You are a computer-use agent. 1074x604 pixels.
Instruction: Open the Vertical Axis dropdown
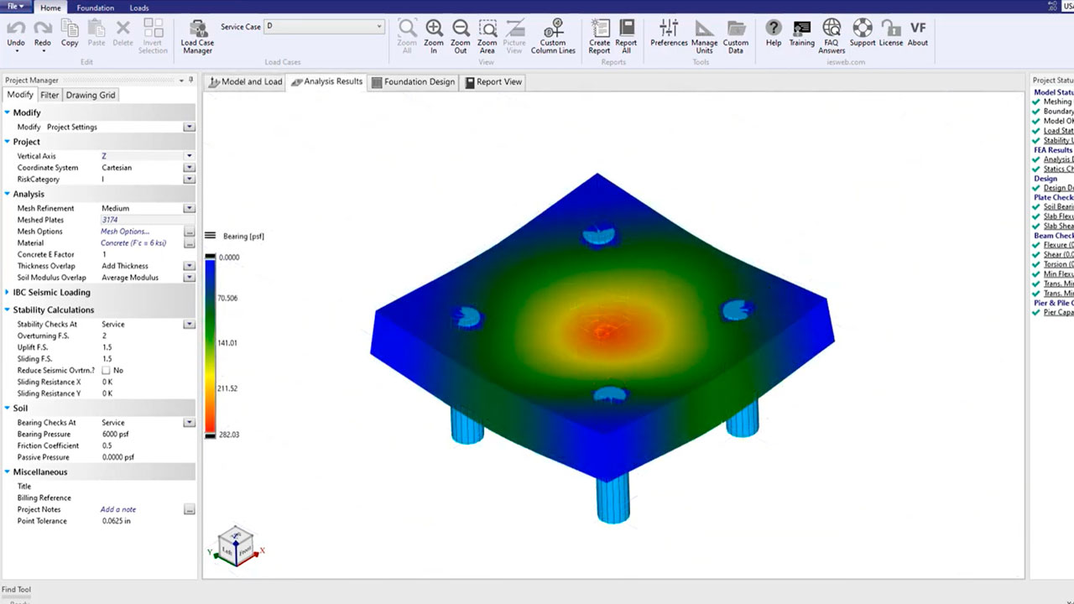(189, 156)
